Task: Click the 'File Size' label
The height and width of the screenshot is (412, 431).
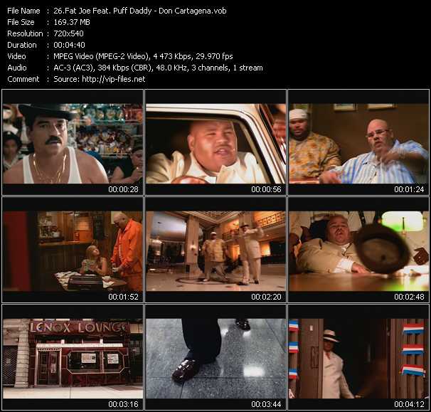Action: 21,22
